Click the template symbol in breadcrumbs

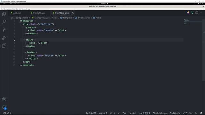(x=66, y=18)
